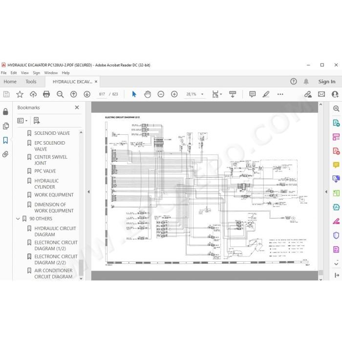
Task: Open the Help menu
Action: 65,73
